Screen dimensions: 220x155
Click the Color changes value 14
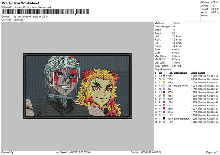pyautogui.click(x=173, y=26)
